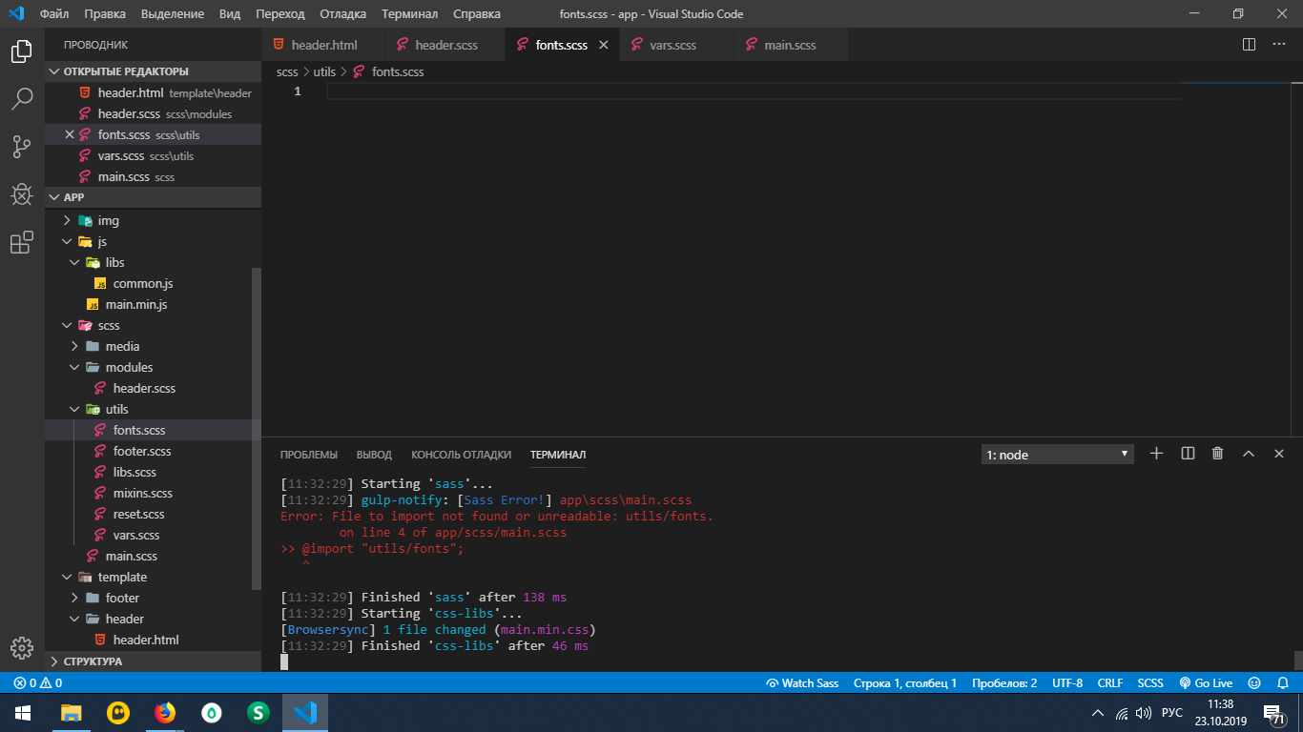Open the terminal selector dropdown '1: node'
Screen dimensions: 1303x732
pos(1058,455)
